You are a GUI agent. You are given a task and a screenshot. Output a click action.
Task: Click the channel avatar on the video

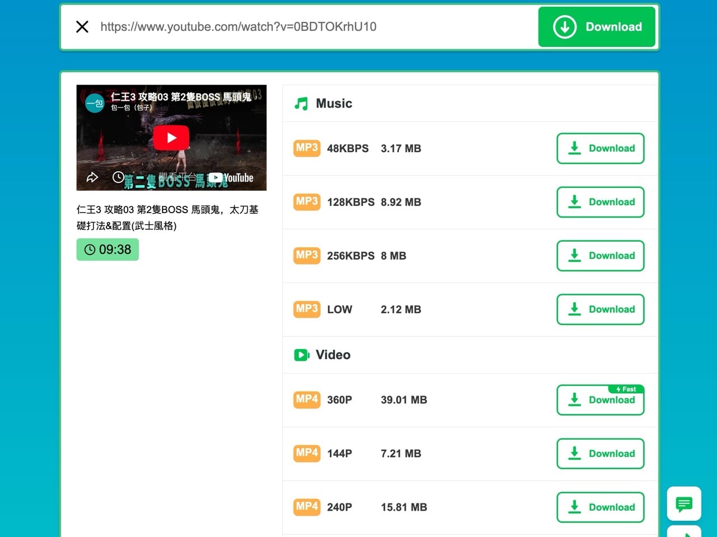point(95,103)
